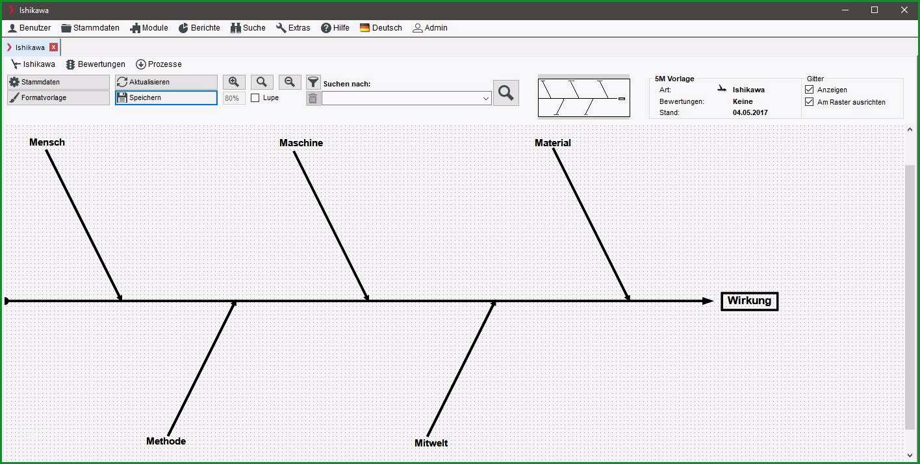Click the Aktualisieren refresh button
920x464 pixels.
coord(166,82)
